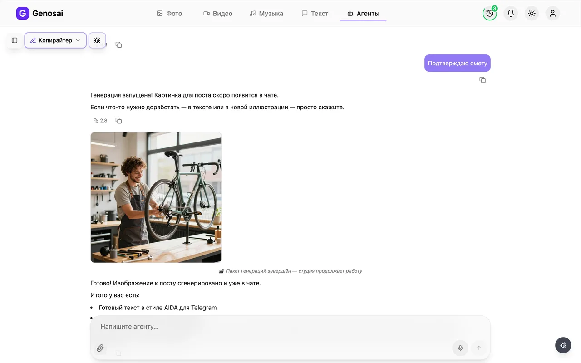Copy the 'Подтверждаю смету' message
This screenshot has height=363, width=581.
point(483,80)
